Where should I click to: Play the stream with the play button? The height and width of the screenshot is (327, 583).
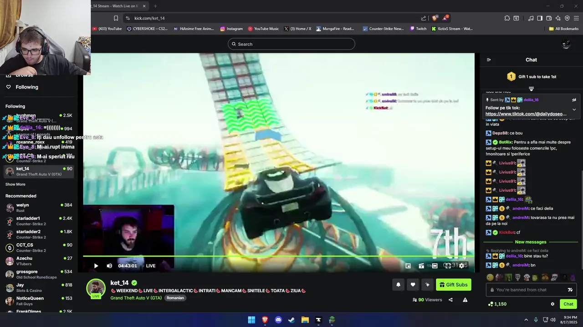(96, 266)
